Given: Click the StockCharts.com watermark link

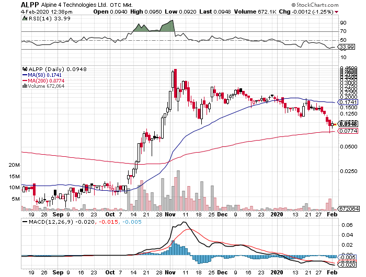Looking at the screenshot, I should click(315, 5).
